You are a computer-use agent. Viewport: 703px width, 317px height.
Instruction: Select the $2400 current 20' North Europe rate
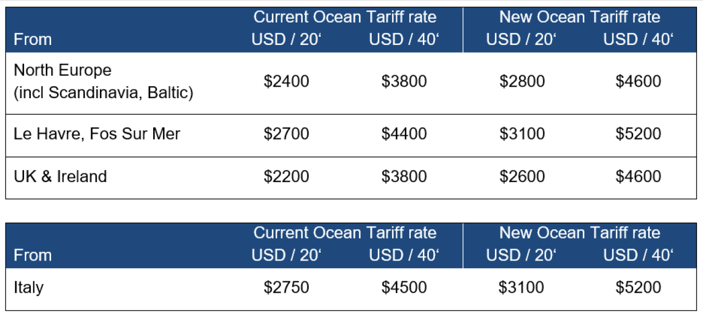tap(286, 82)
